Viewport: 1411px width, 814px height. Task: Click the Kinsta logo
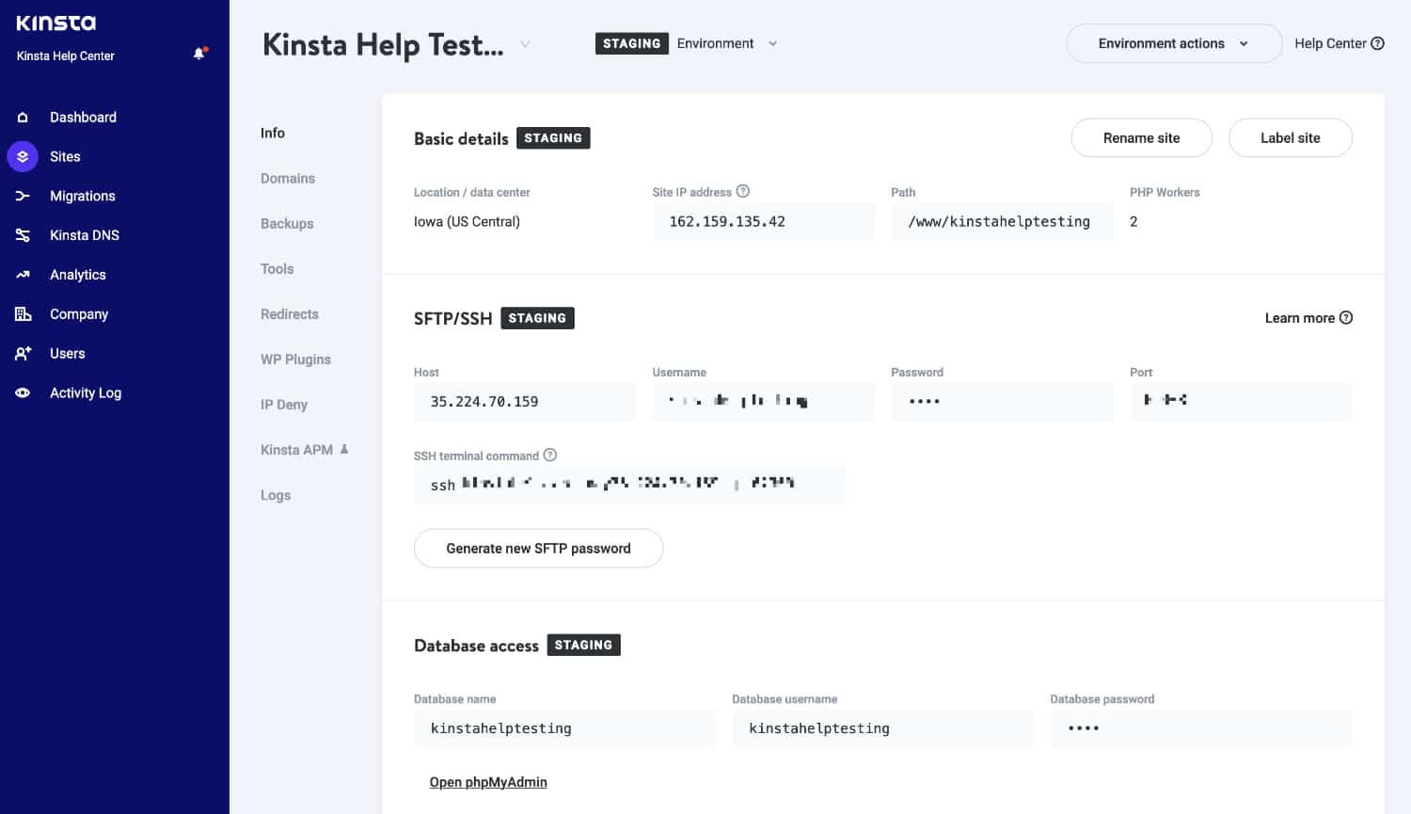[x=56, y=24]
